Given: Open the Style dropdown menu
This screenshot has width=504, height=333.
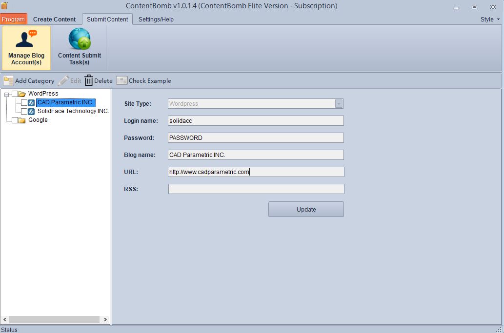Looking at the screenshot, I should click(489, 20).
